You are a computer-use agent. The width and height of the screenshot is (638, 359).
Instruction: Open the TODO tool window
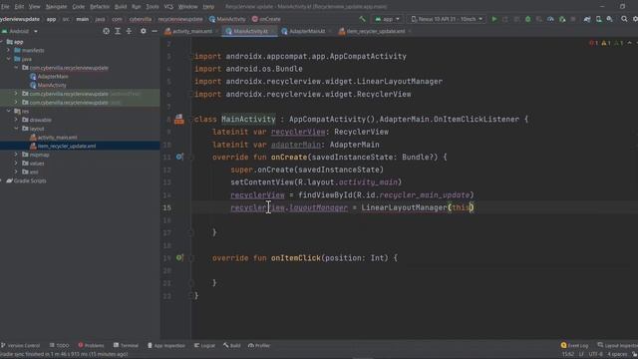click(x=60, y=345)
